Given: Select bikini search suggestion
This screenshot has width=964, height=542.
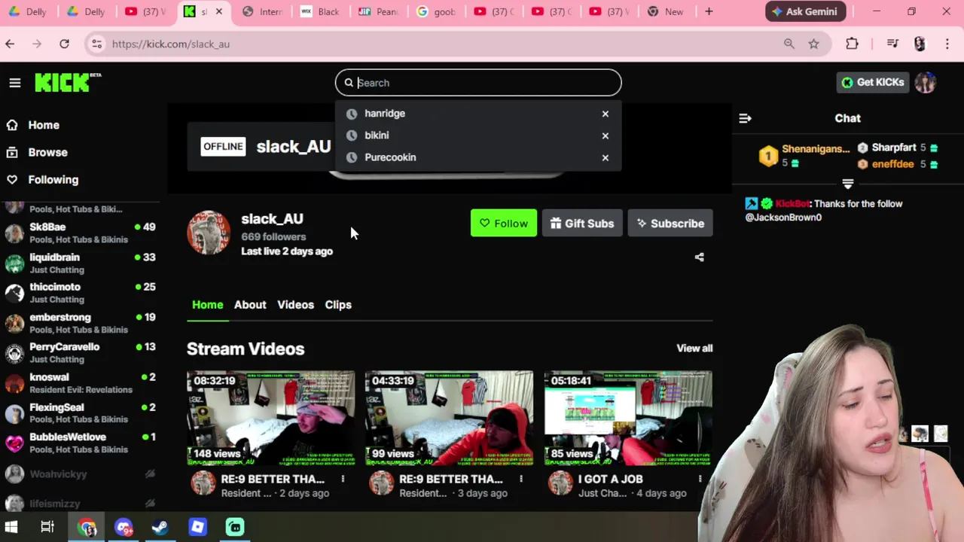Looking at the screenshot, I should [478, 135].
